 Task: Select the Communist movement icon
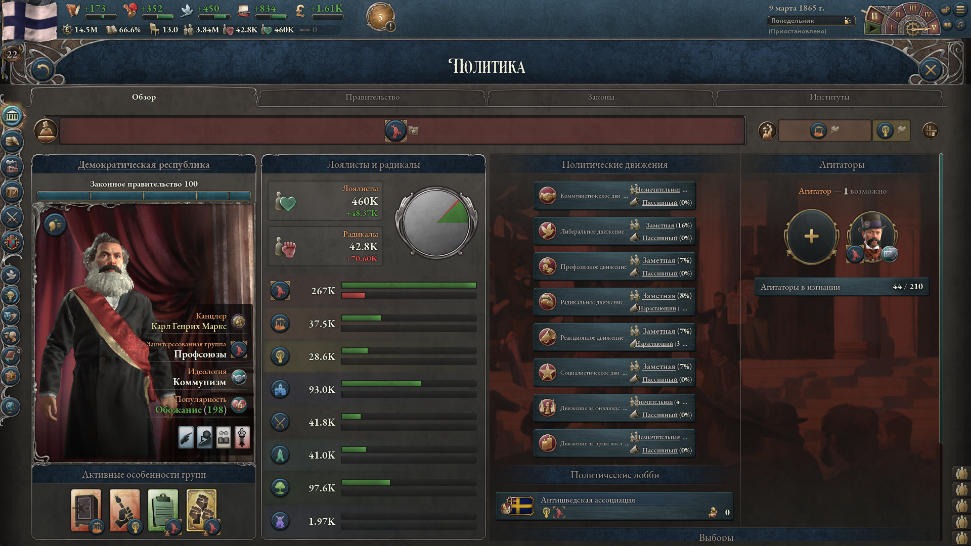(x=547, y=196)
